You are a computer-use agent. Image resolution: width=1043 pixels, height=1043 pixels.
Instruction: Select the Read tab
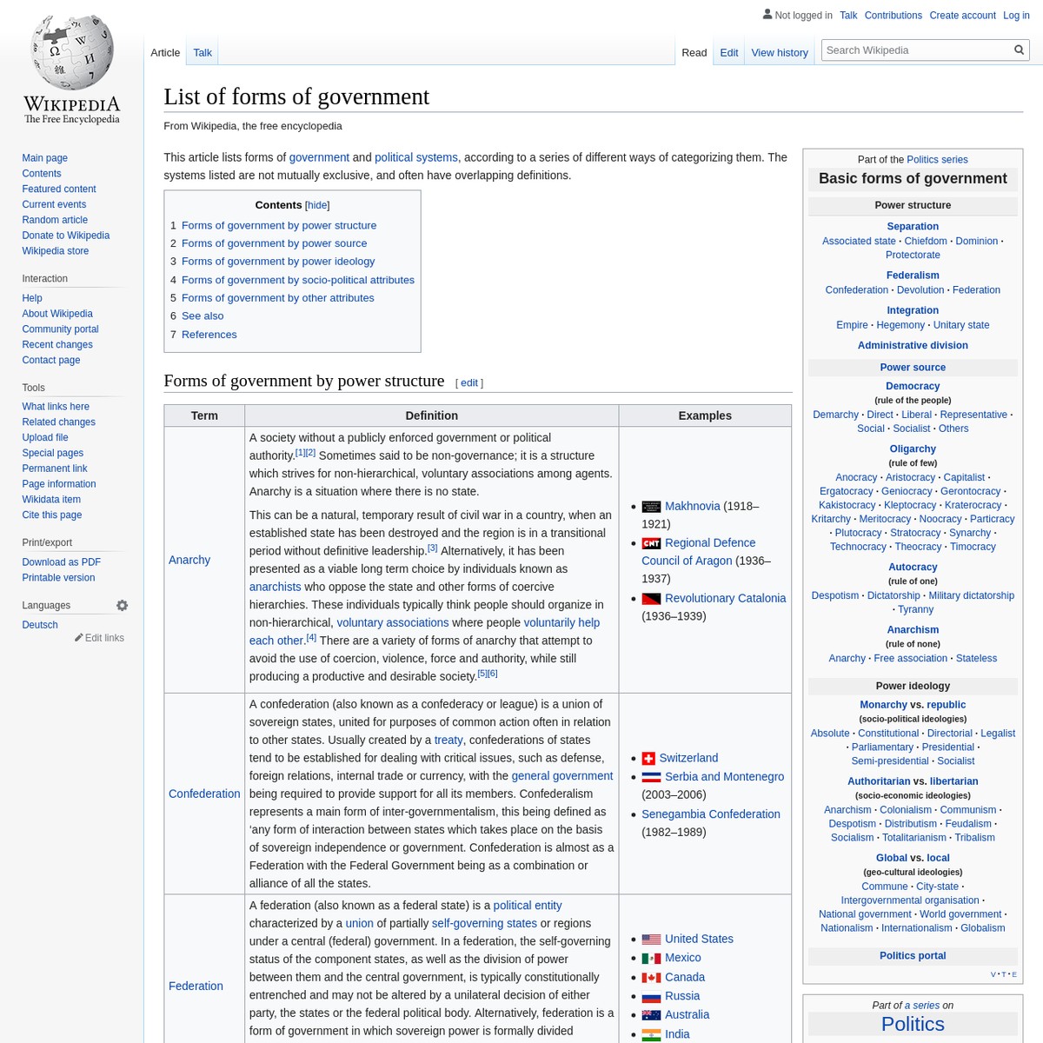[x=694, y=53]
